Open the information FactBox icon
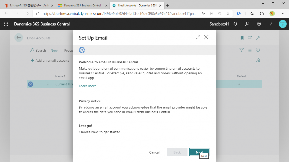 [258, 50]
